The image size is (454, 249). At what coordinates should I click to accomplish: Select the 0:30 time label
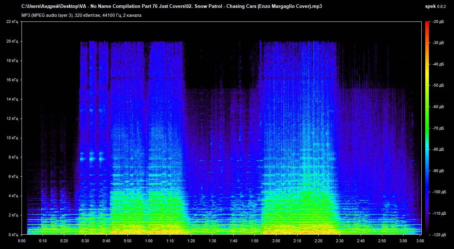point(85,241)
